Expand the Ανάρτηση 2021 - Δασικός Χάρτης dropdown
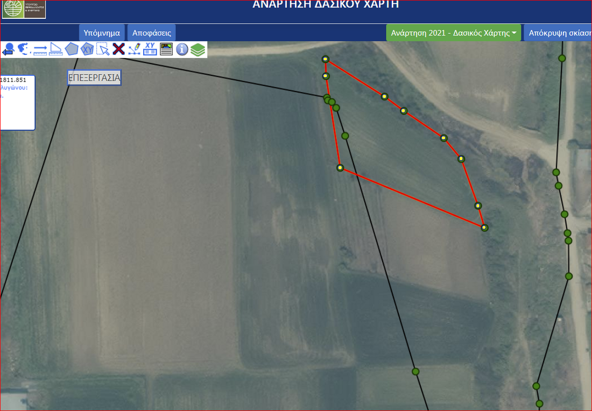Viewport: 592px width, 411px height. pyautogui.click(x=454, y=33)
